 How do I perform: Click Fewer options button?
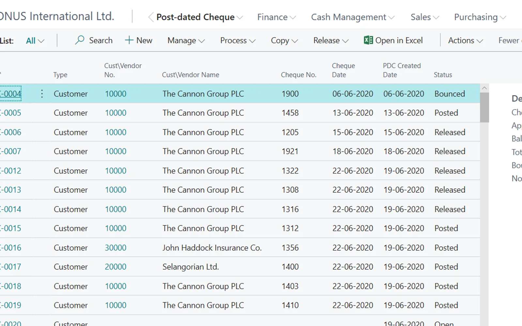pyautogui.click(x=510, y=40)
